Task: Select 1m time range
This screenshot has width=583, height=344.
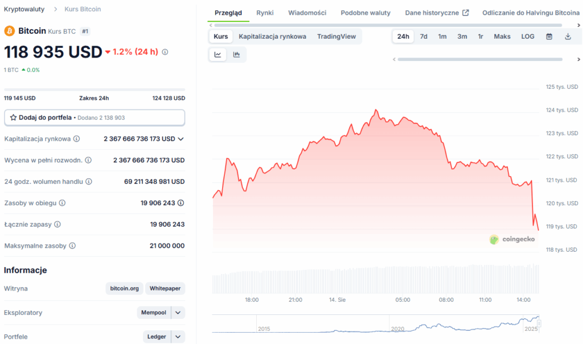Action: tap(442, 36)
